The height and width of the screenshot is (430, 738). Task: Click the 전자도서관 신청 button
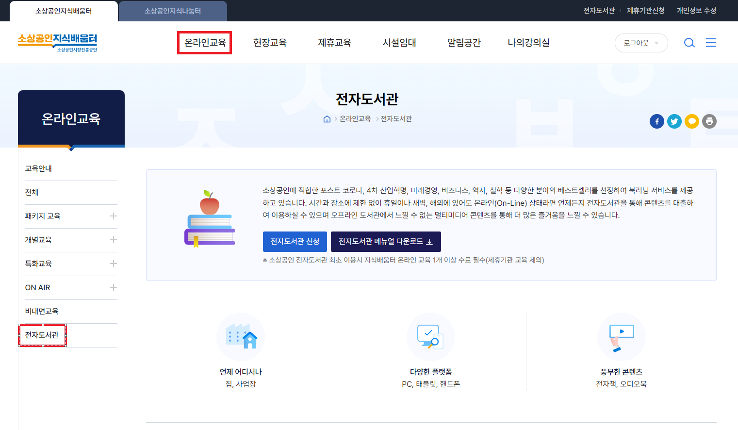(x=295, y=241)
